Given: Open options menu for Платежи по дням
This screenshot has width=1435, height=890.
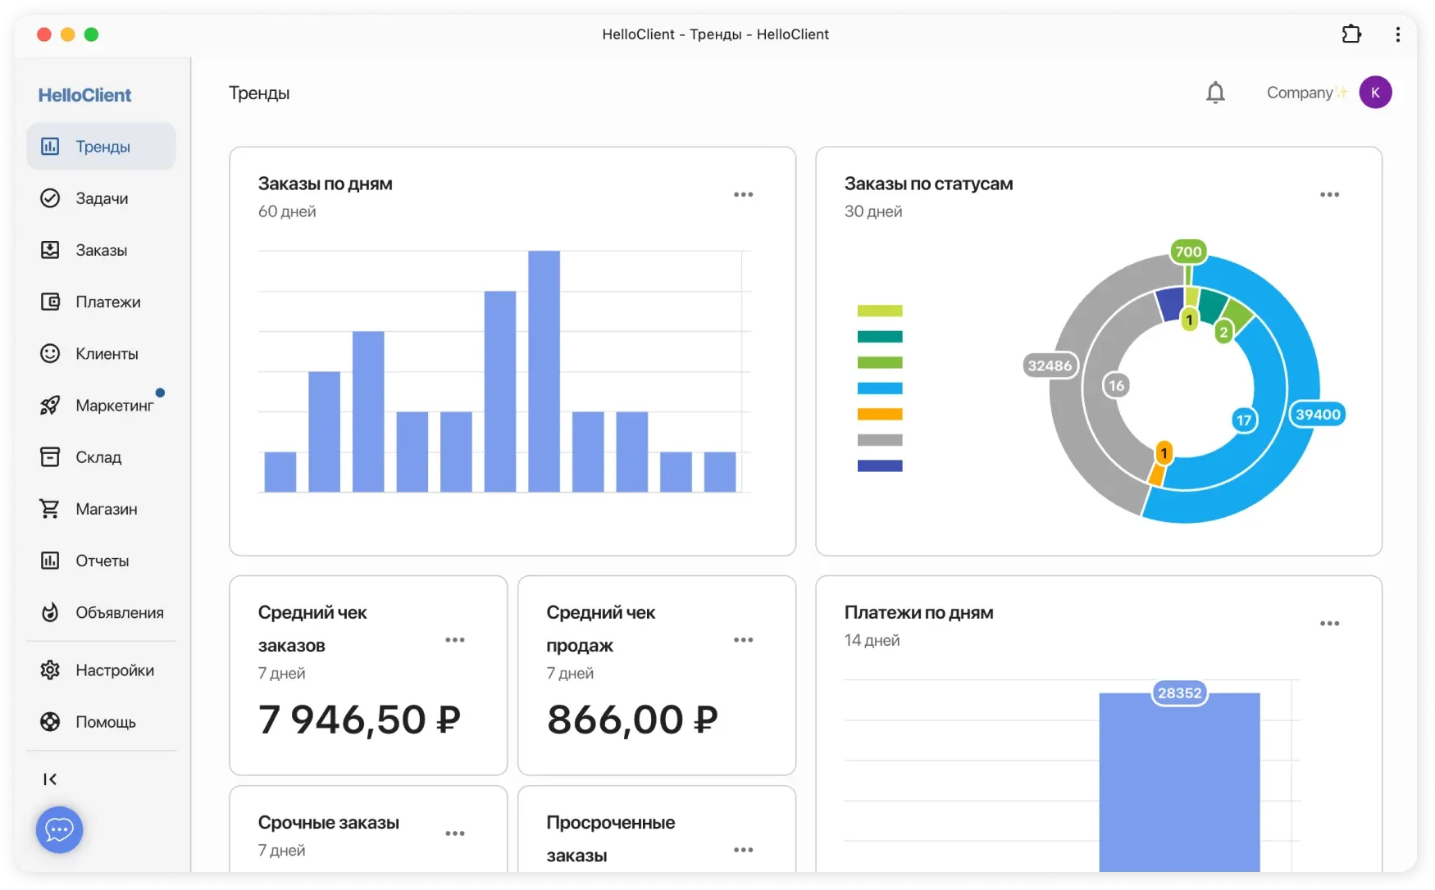Looking at the screenshot, I should click(x=1329, y=624).
